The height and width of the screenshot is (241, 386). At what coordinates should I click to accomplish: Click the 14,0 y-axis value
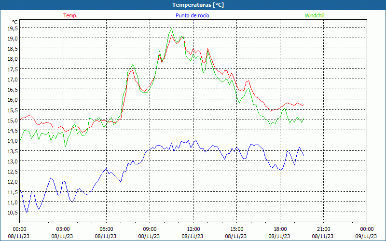pyautogui.click(x=13, y=141)
